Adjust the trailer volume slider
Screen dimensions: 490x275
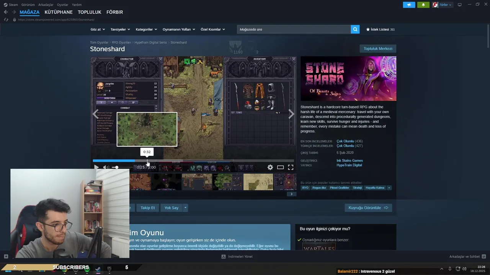(x=122, y=167)
